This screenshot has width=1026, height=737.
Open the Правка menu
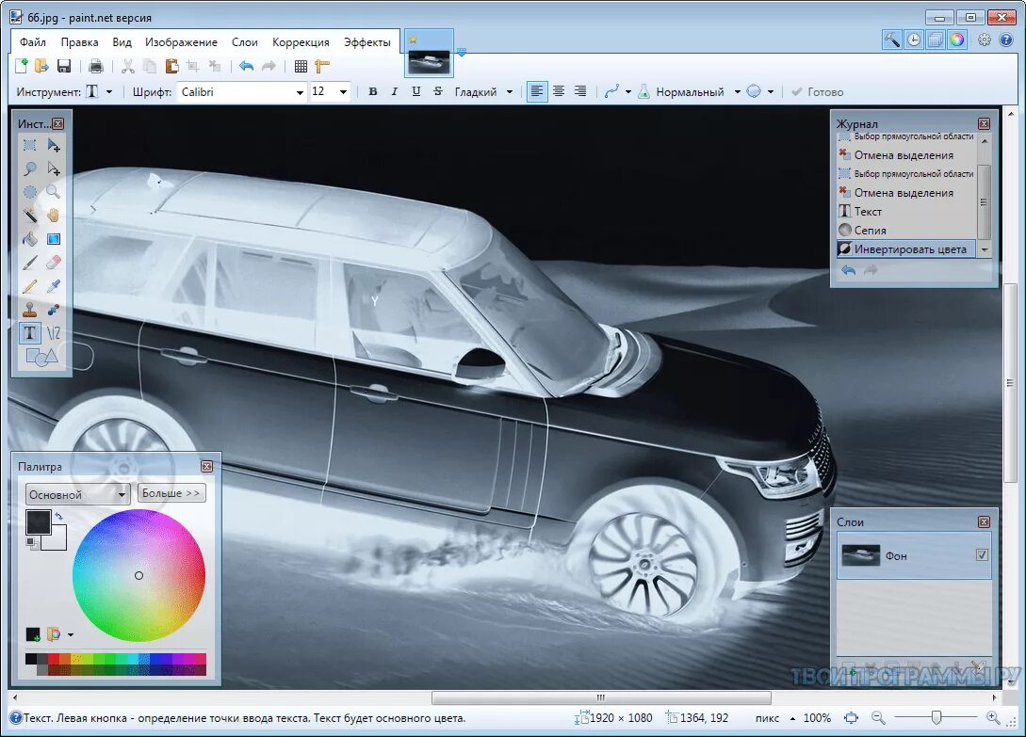coord(80,41)
